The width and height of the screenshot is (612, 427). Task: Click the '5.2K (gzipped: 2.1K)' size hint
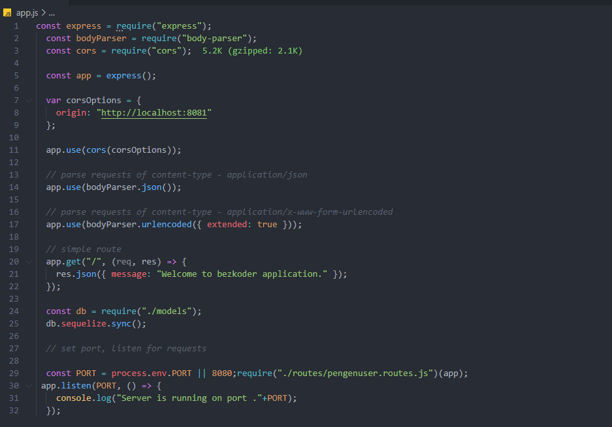click(x=252, y=51)
